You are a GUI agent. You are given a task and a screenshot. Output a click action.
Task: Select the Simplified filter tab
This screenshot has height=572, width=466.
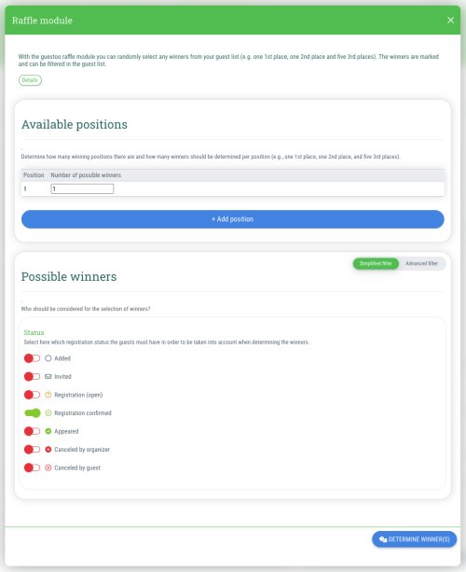[376, 263]
